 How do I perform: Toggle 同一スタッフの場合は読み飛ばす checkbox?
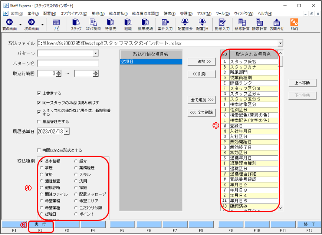click(39, 102)
